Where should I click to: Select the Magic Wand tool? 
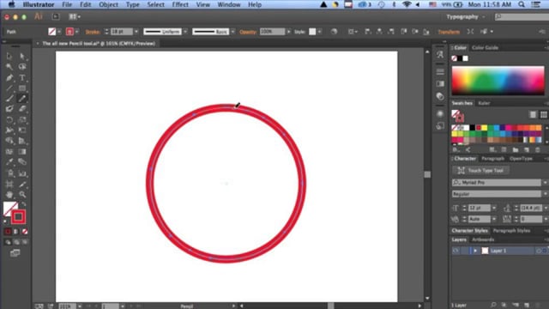9,67
